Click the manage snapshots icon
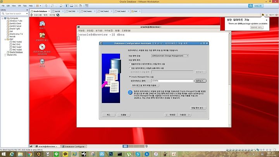Viewport: 279px width, 157px height. pyautogui.click(x=61, y=6)
